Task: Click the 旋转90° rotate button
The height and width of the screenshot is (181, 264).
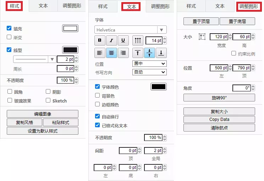Action: click(219, 98)
